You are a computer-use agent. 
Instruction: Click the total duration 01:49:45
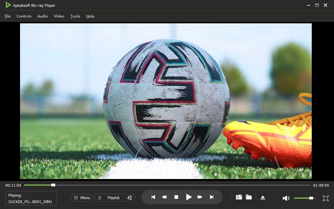point(321,186)
